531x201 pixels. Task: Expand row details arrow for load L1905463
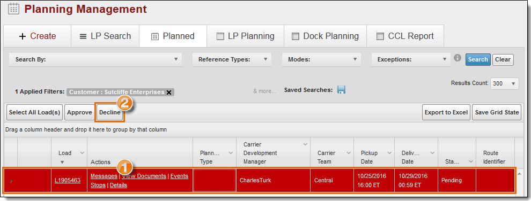pyautogui.click(x=11, y=181)
